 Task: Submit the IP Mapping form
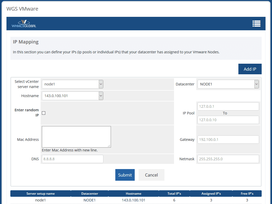(125, 175)
